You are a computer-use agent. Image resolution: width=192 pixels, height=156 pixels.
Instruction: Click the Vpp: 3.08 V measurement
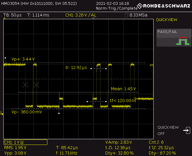(x=15, y=153)
